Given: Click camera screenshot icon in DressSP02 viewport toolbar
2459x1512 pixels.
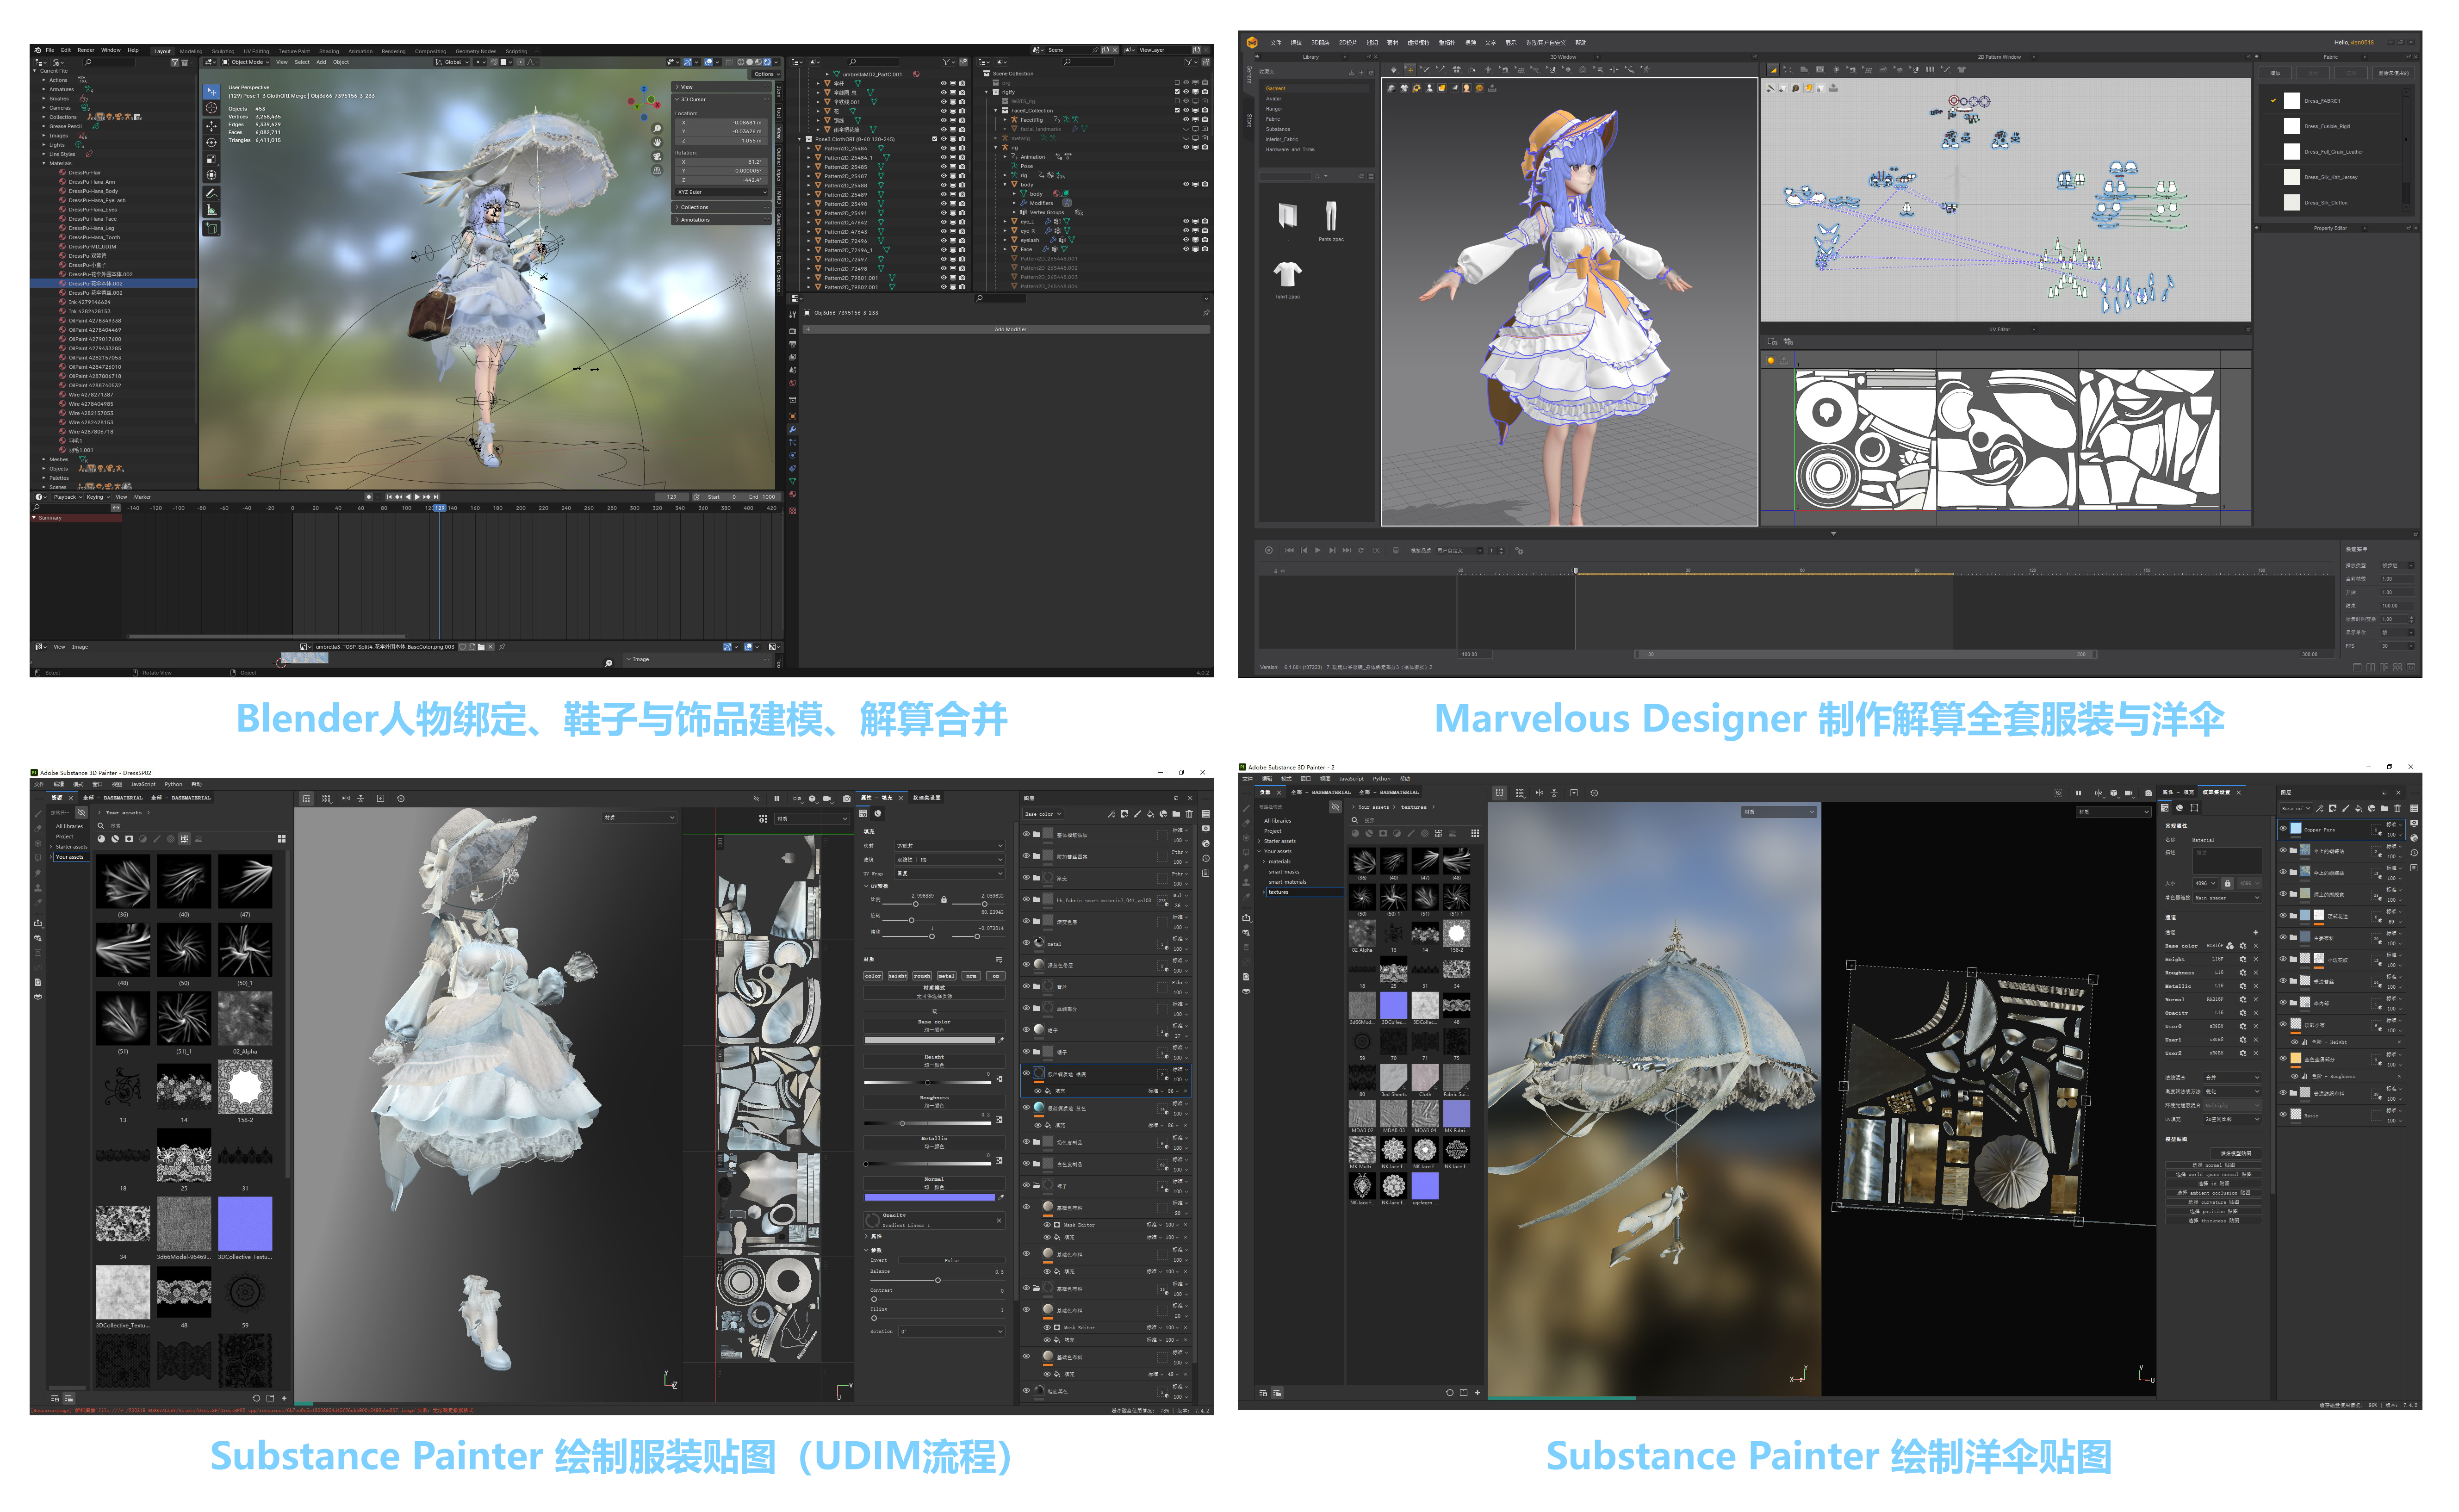Looking at the screenshot, I should (847, 799).
